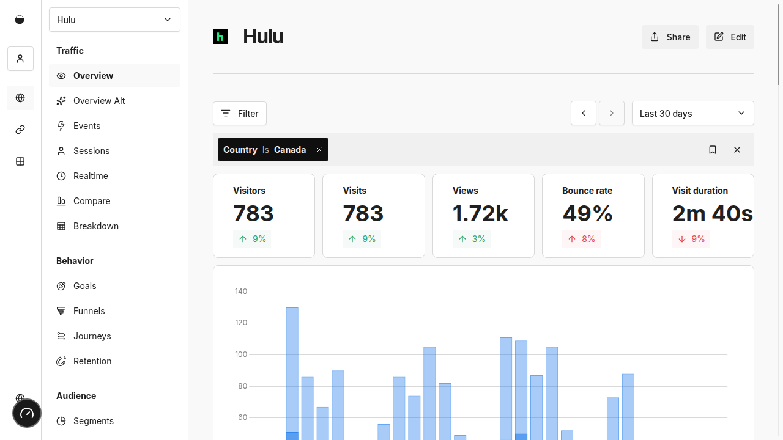This screenshot has height=440, width=783.
Task: Select the globe websites icon
Action: click(x=20, y=98)
